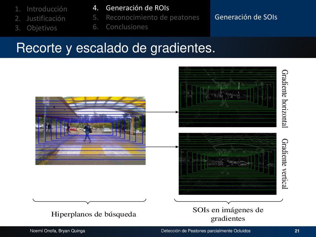Screen dimensions: 316x237
Task: Click the Gradiente vertical label
Action: pyautogui.click(x=285, y=164)
